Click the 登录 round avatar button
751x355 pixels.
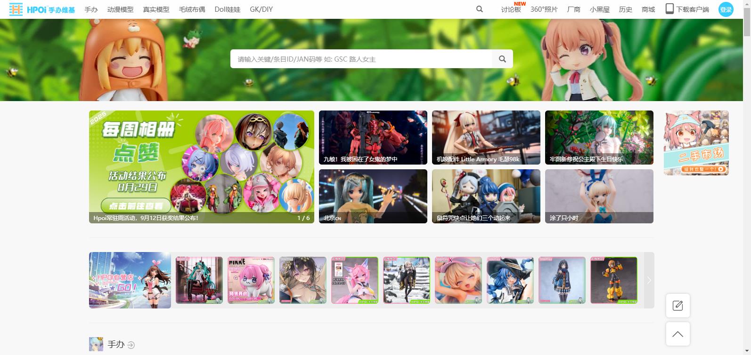point(726,9)
